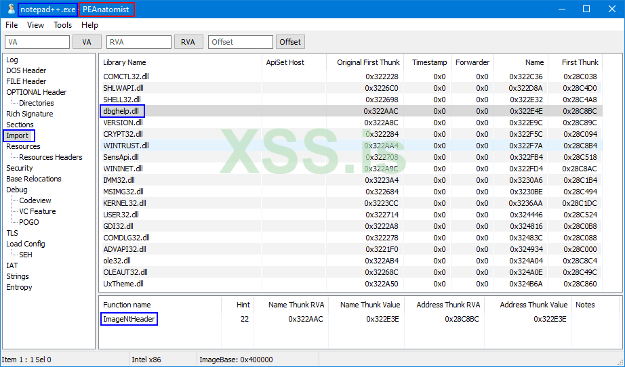Select the KERNEL32.dll library row
Screen dimensions: 625x367
(x=350, y=203)
